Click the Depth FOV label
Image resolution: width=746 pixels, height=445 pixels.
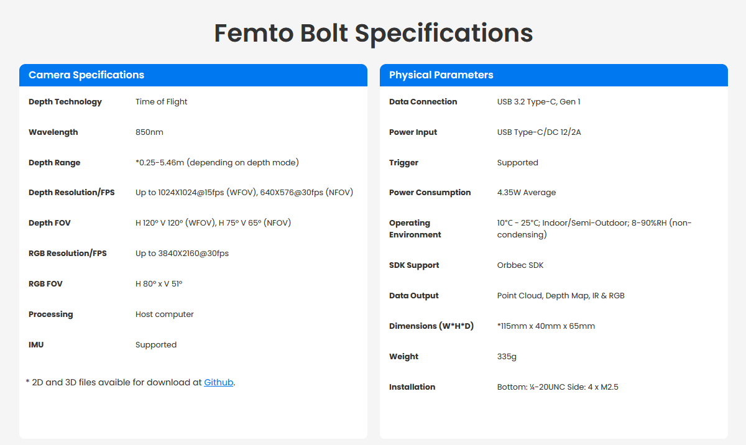[x=50, y=223]
